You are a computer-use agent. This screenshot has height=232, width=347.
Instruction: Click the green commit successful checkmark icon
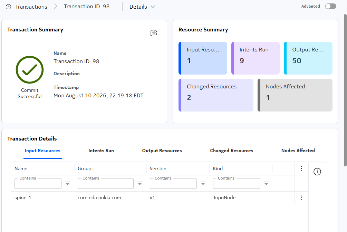[30, 70]
